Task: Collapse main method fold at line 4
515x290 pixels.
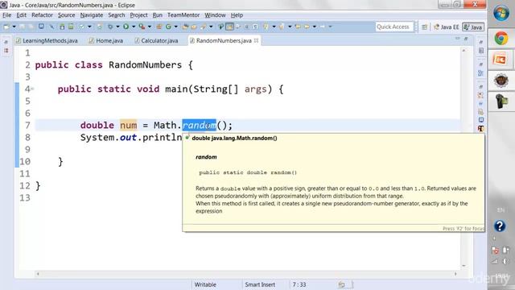Action: [32, 89]
